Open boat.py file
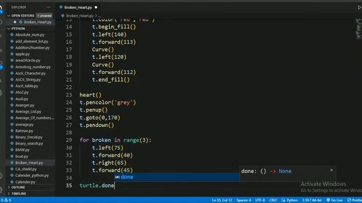 pos(21,156)
